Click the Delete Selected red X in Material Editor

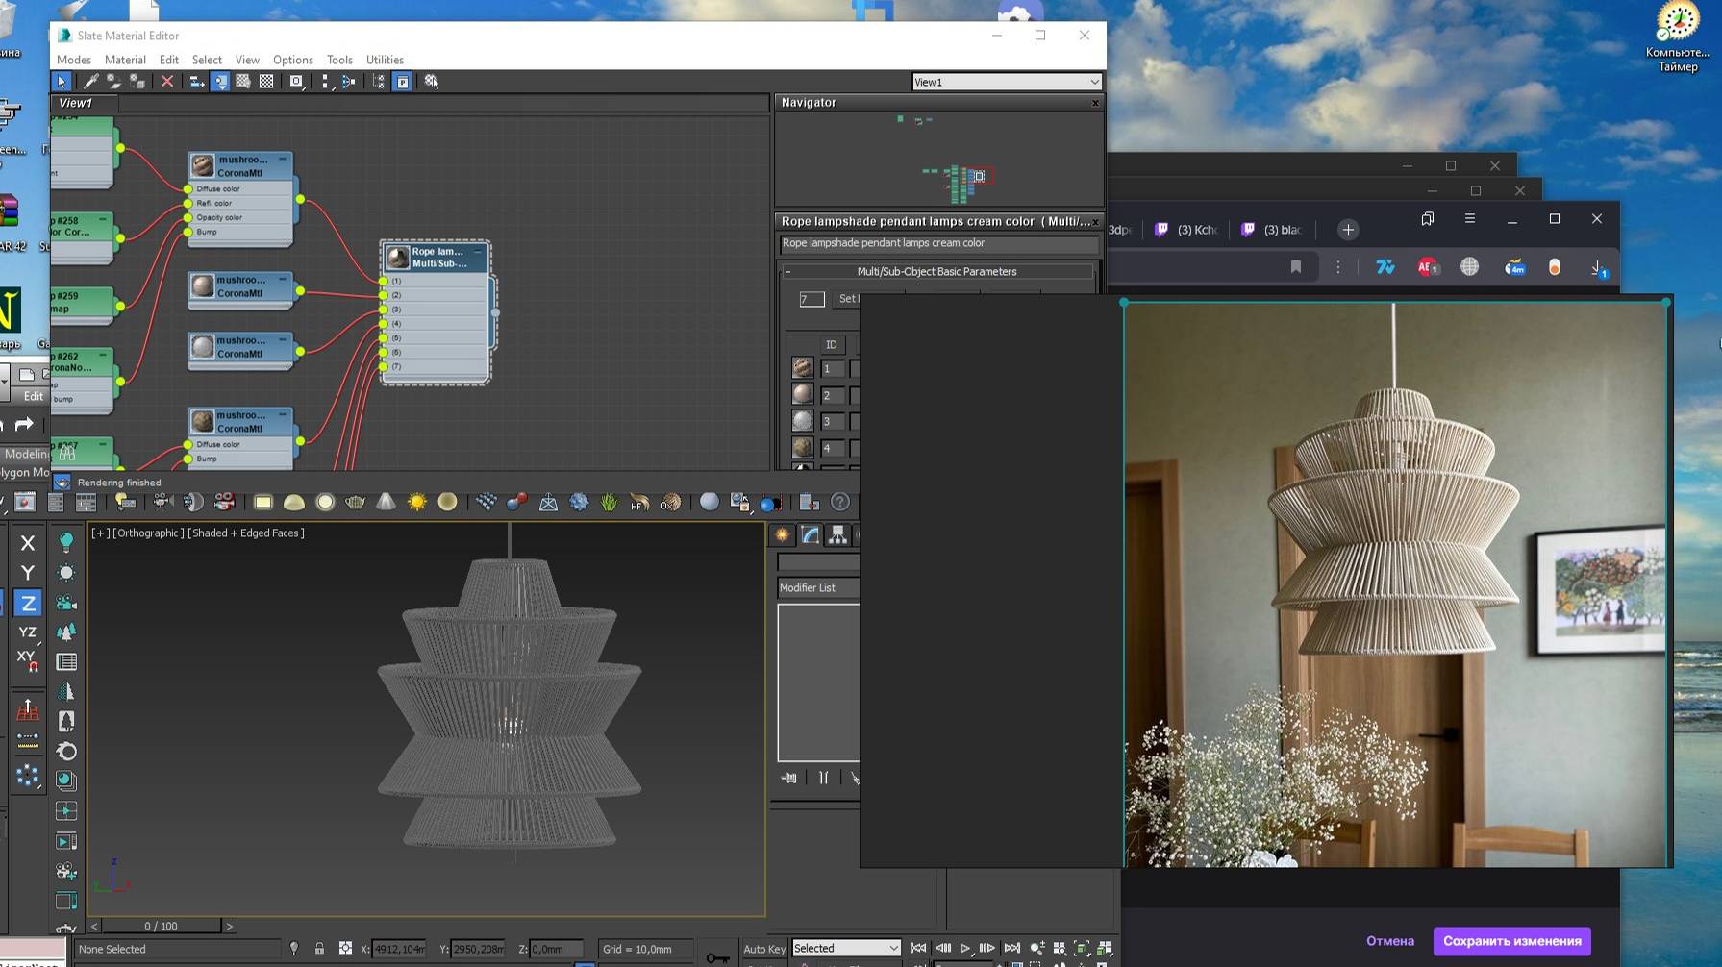click(x=167, y=82)
